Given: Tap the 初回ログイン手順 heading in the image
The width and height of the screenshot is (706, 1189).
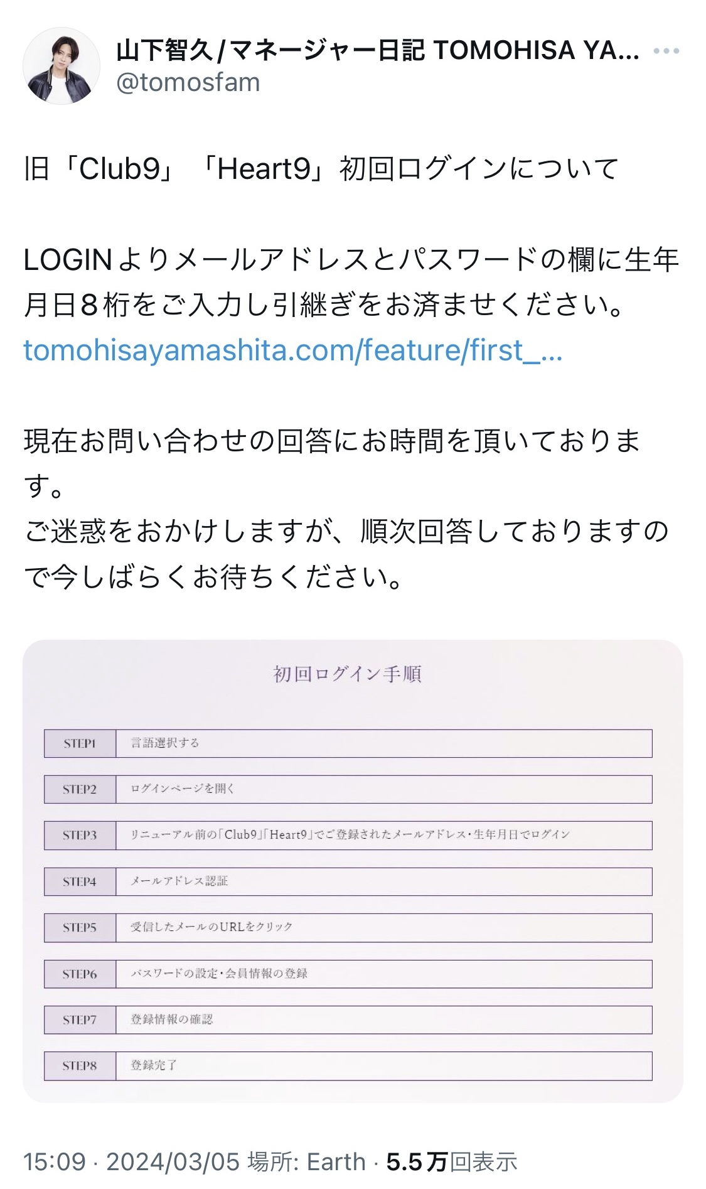Looking at the screenshot, I should point(347,674).
